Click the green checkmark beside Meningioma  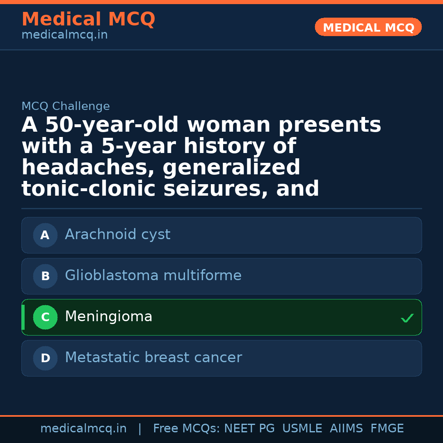407,318
